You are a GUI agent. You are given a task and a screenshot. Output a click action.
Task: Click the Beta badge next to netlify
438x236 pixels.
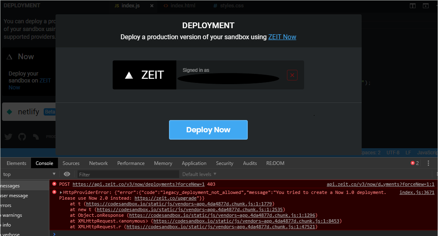pos(50,112)
